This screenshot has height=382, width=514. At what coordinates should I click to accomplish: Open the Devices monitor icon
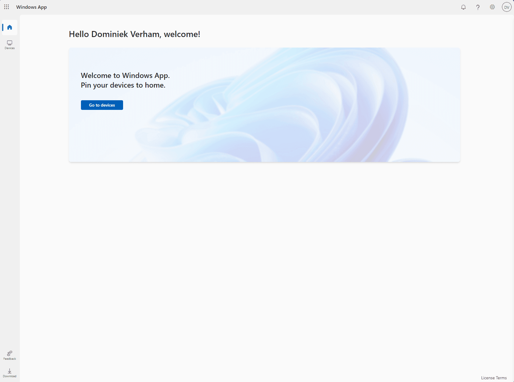point(10,43)
